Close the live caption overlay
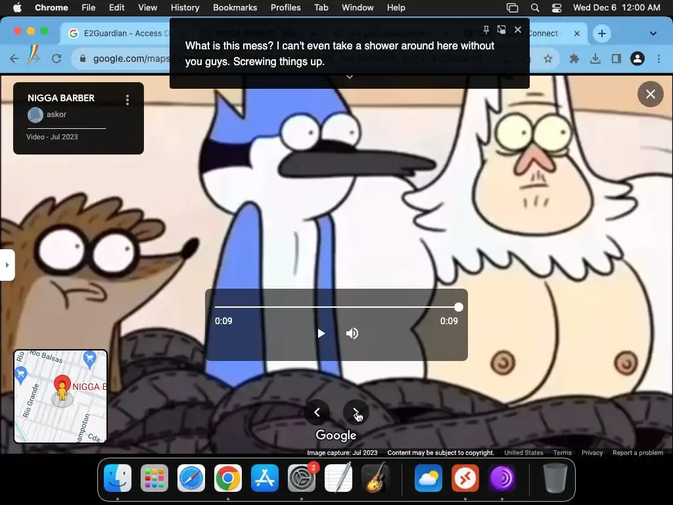This screenshot has width=673, height=505. (x=518, y=30)
